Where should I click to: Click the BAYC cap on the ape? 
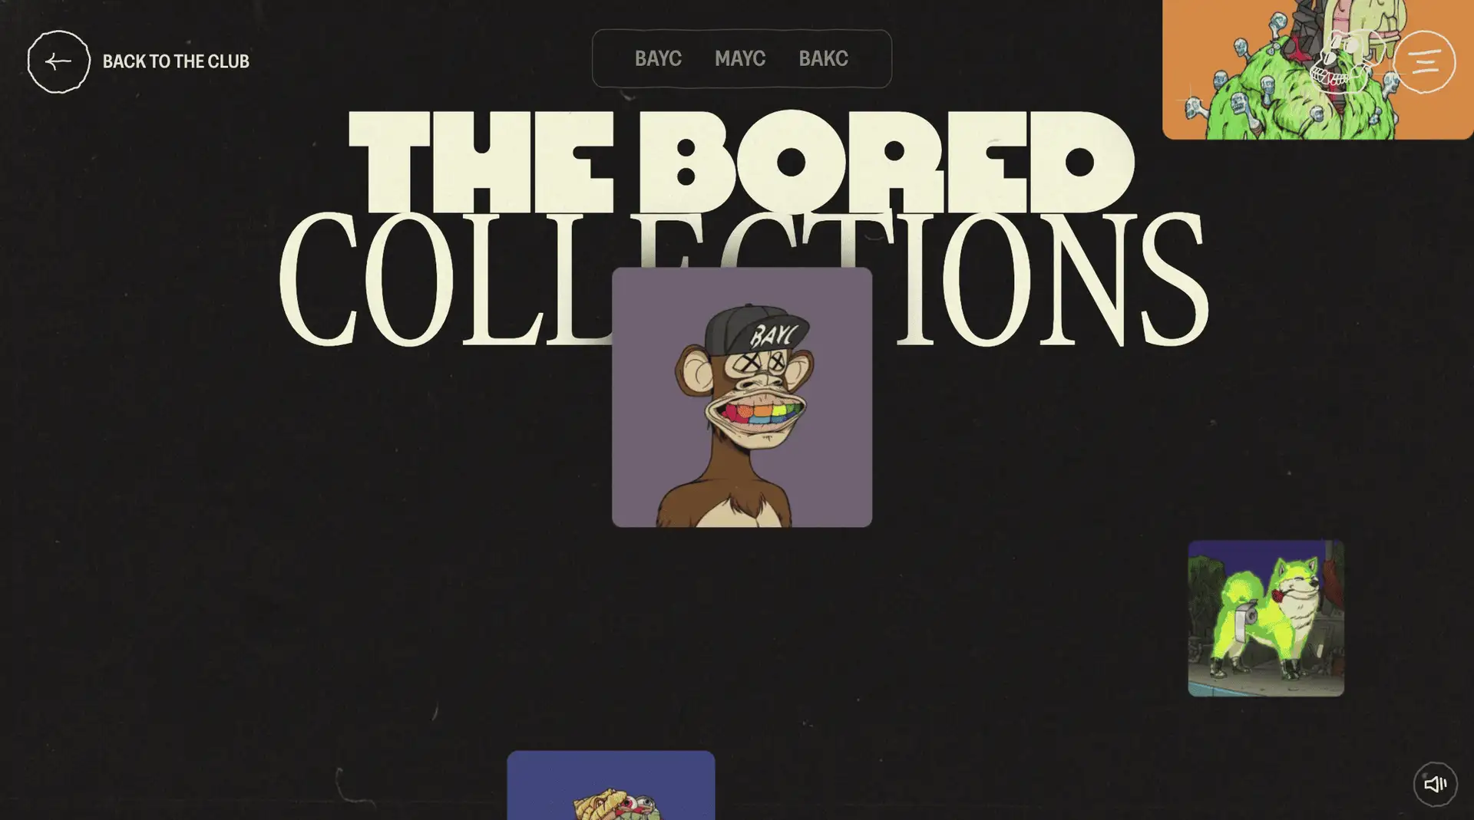758,330
